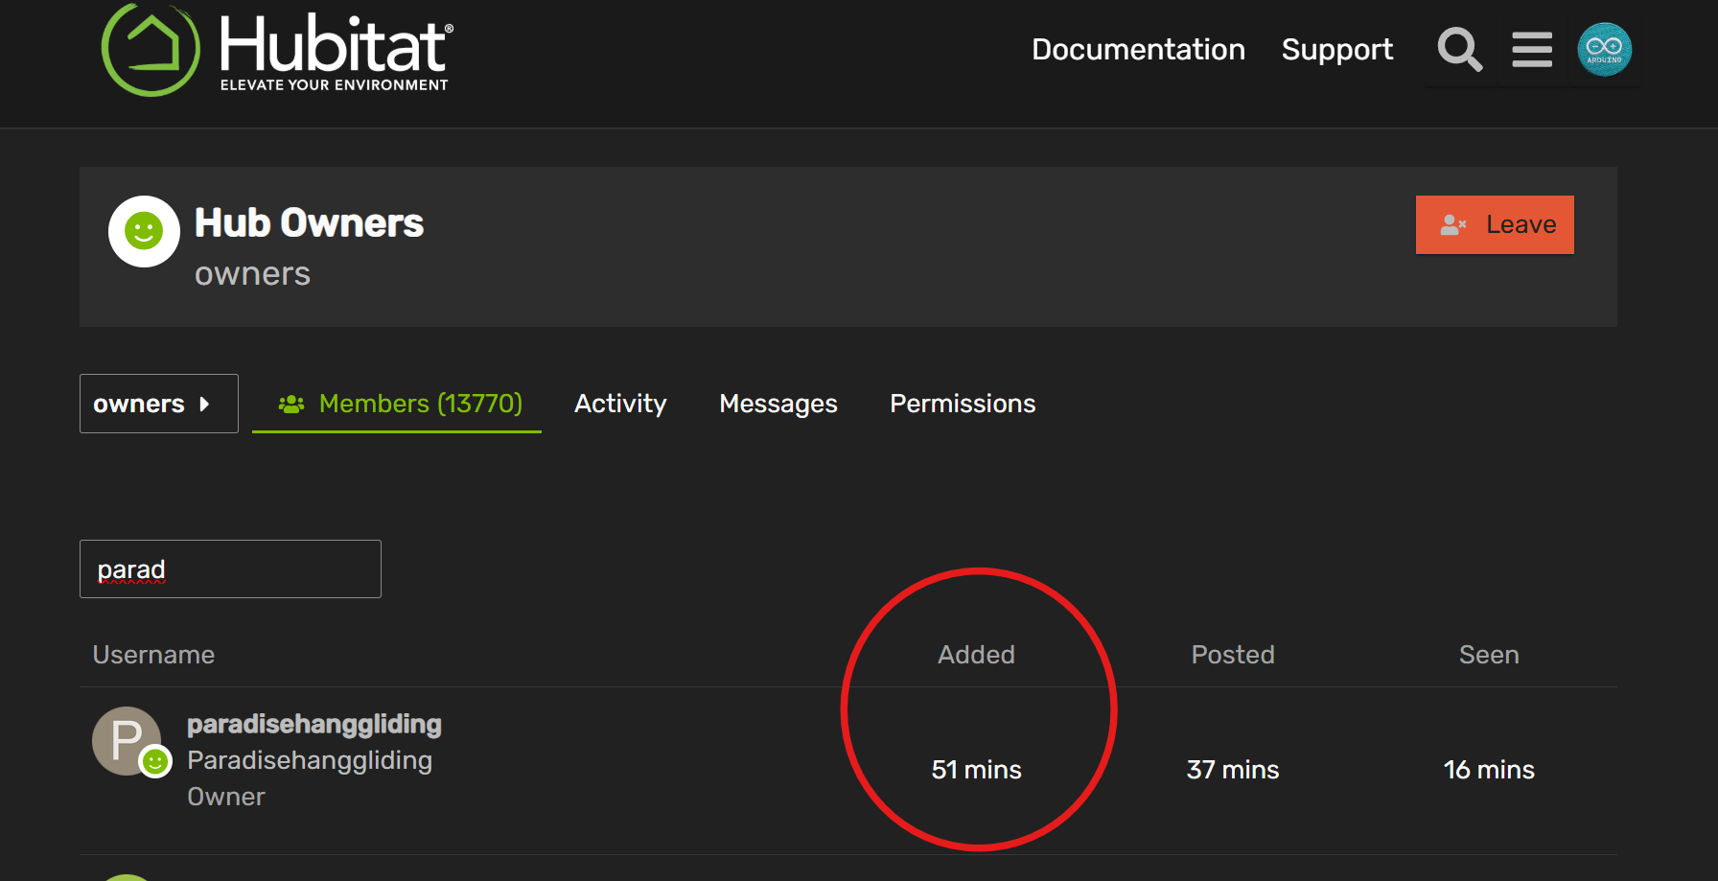This screenshot has height=881, width=1718.
Task: Open the paradisehanggliding username link
Action: pos(314,725)
